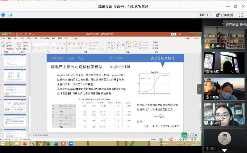Click 实证分析及结论 slide section tab
This screenshot has height=153, width=247.
coord(162,58)
